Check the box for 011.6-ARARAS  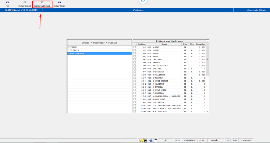pos(135,78)
